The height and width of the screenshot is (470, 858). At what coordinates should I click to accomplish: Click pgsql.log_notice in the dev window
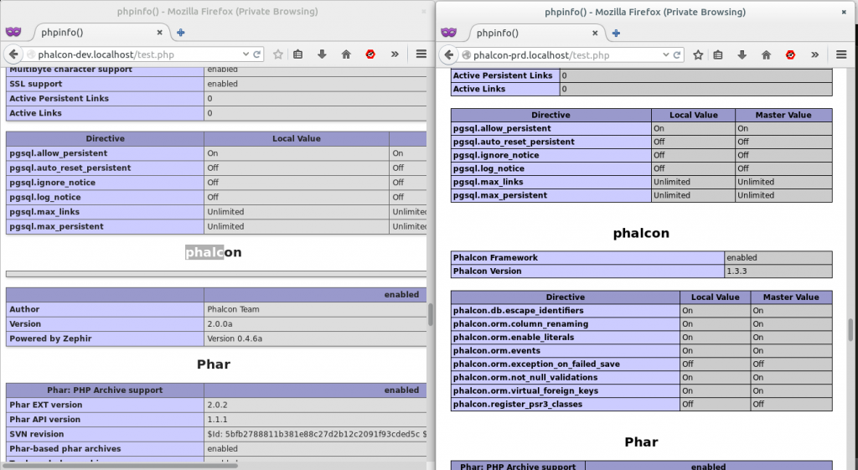pyautogui.click(x=45, y=197)
